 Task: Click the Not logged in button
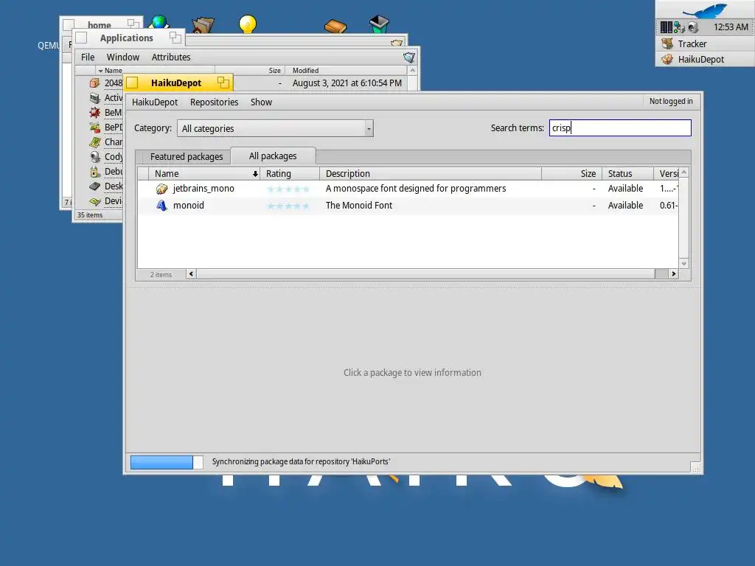671,101
